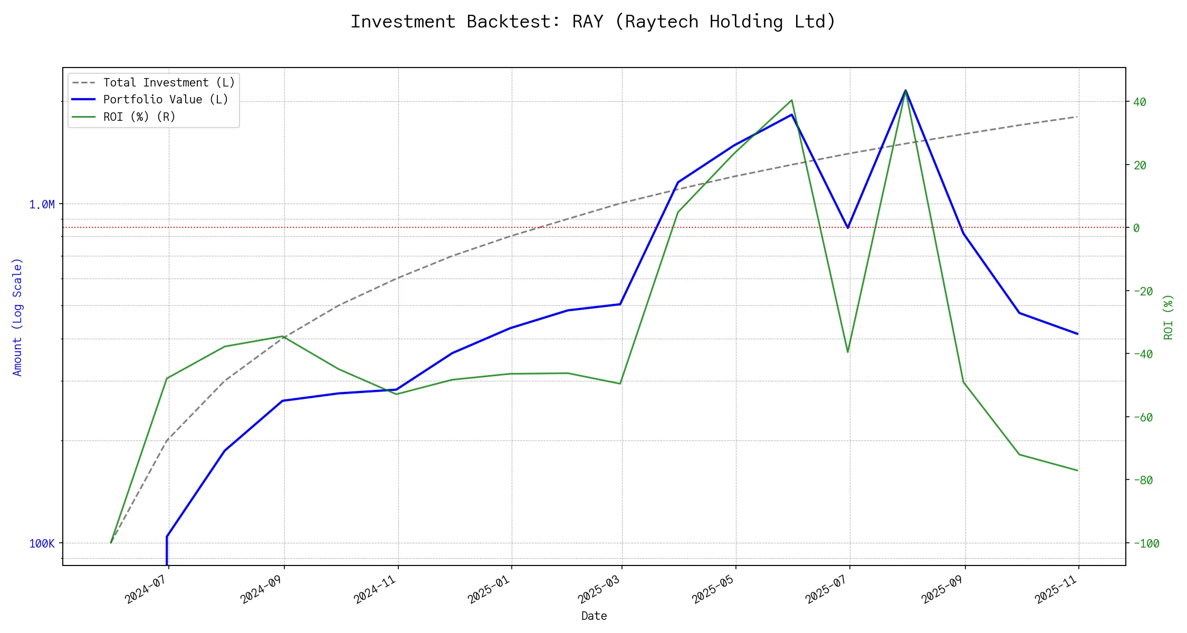Screen dimensions: 1187x633
Task: Click the green ROI legend line
Action: click(x=84, y=117)
